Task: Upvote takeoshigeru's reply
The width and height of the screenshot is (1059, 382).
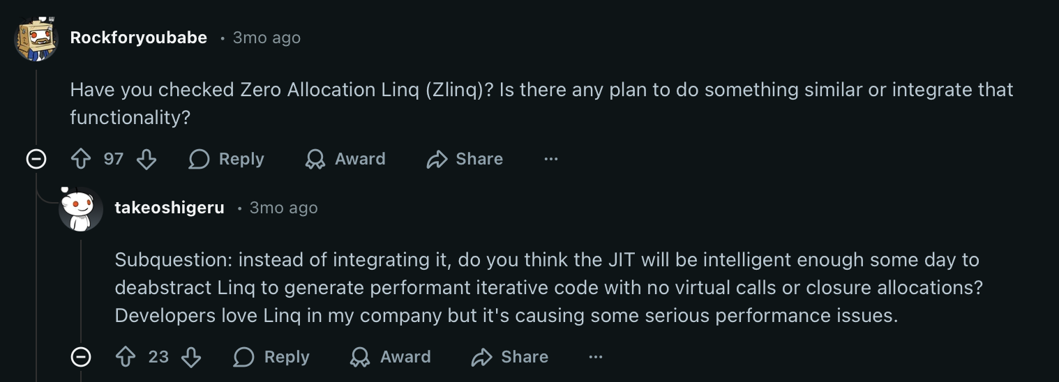Action: point(126,358)
